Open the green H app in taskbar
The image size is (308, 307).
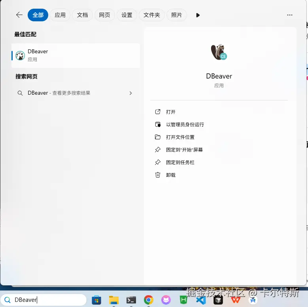(183, 300)
